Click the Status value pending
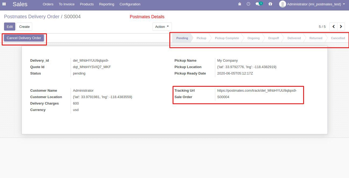349x178 pixels. (79, 73)
